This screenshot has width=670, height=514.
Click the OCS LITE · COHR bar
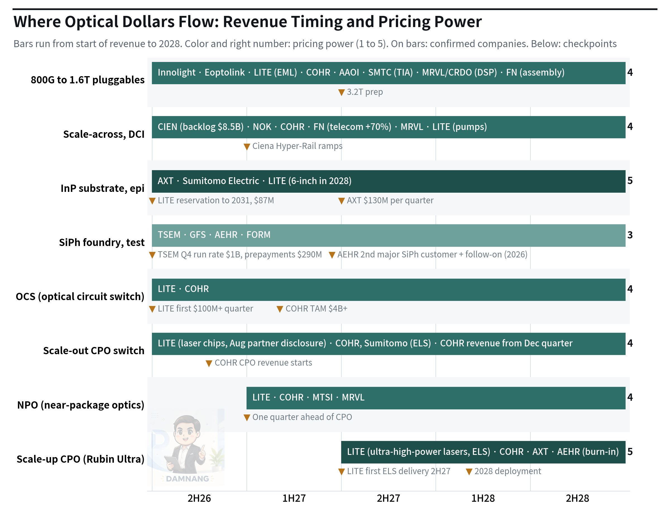point(388,289)
